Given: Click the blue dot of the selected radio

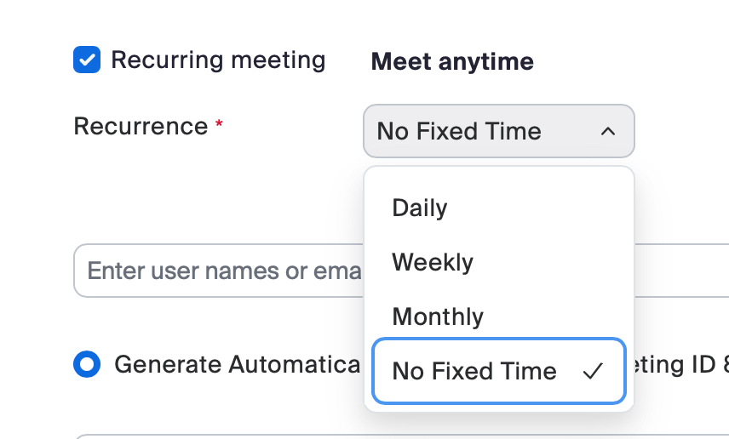Looking at the screenshot, I should click(87, 364).
